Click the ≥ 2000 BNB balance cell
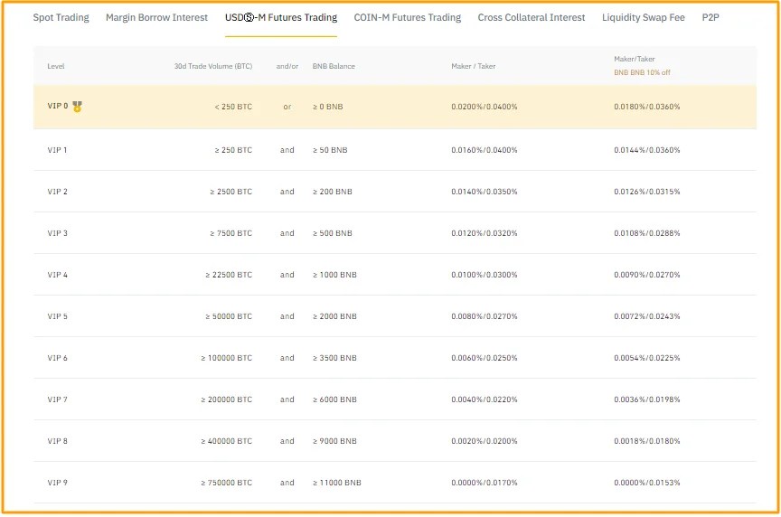The height and width of the screenshot is (517, 781). point(334,316)
